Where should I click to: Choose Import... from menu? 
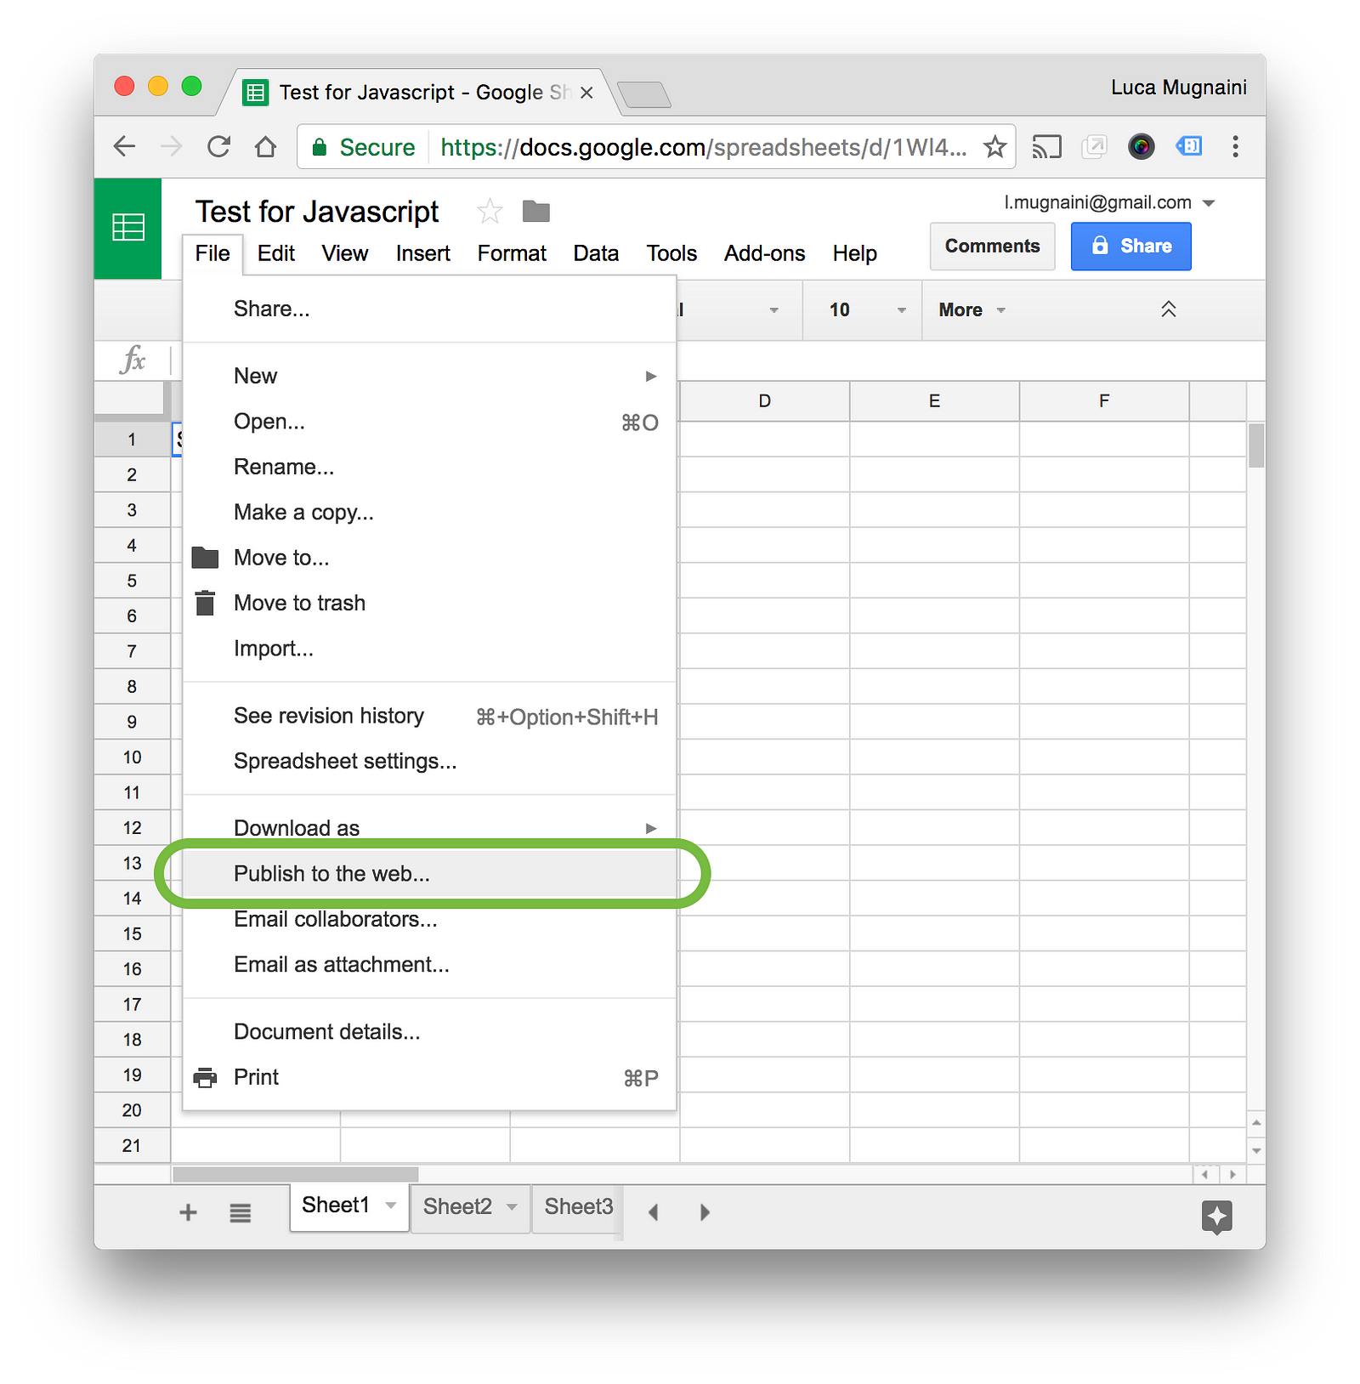pyautogui.click(x=429, y=649)
